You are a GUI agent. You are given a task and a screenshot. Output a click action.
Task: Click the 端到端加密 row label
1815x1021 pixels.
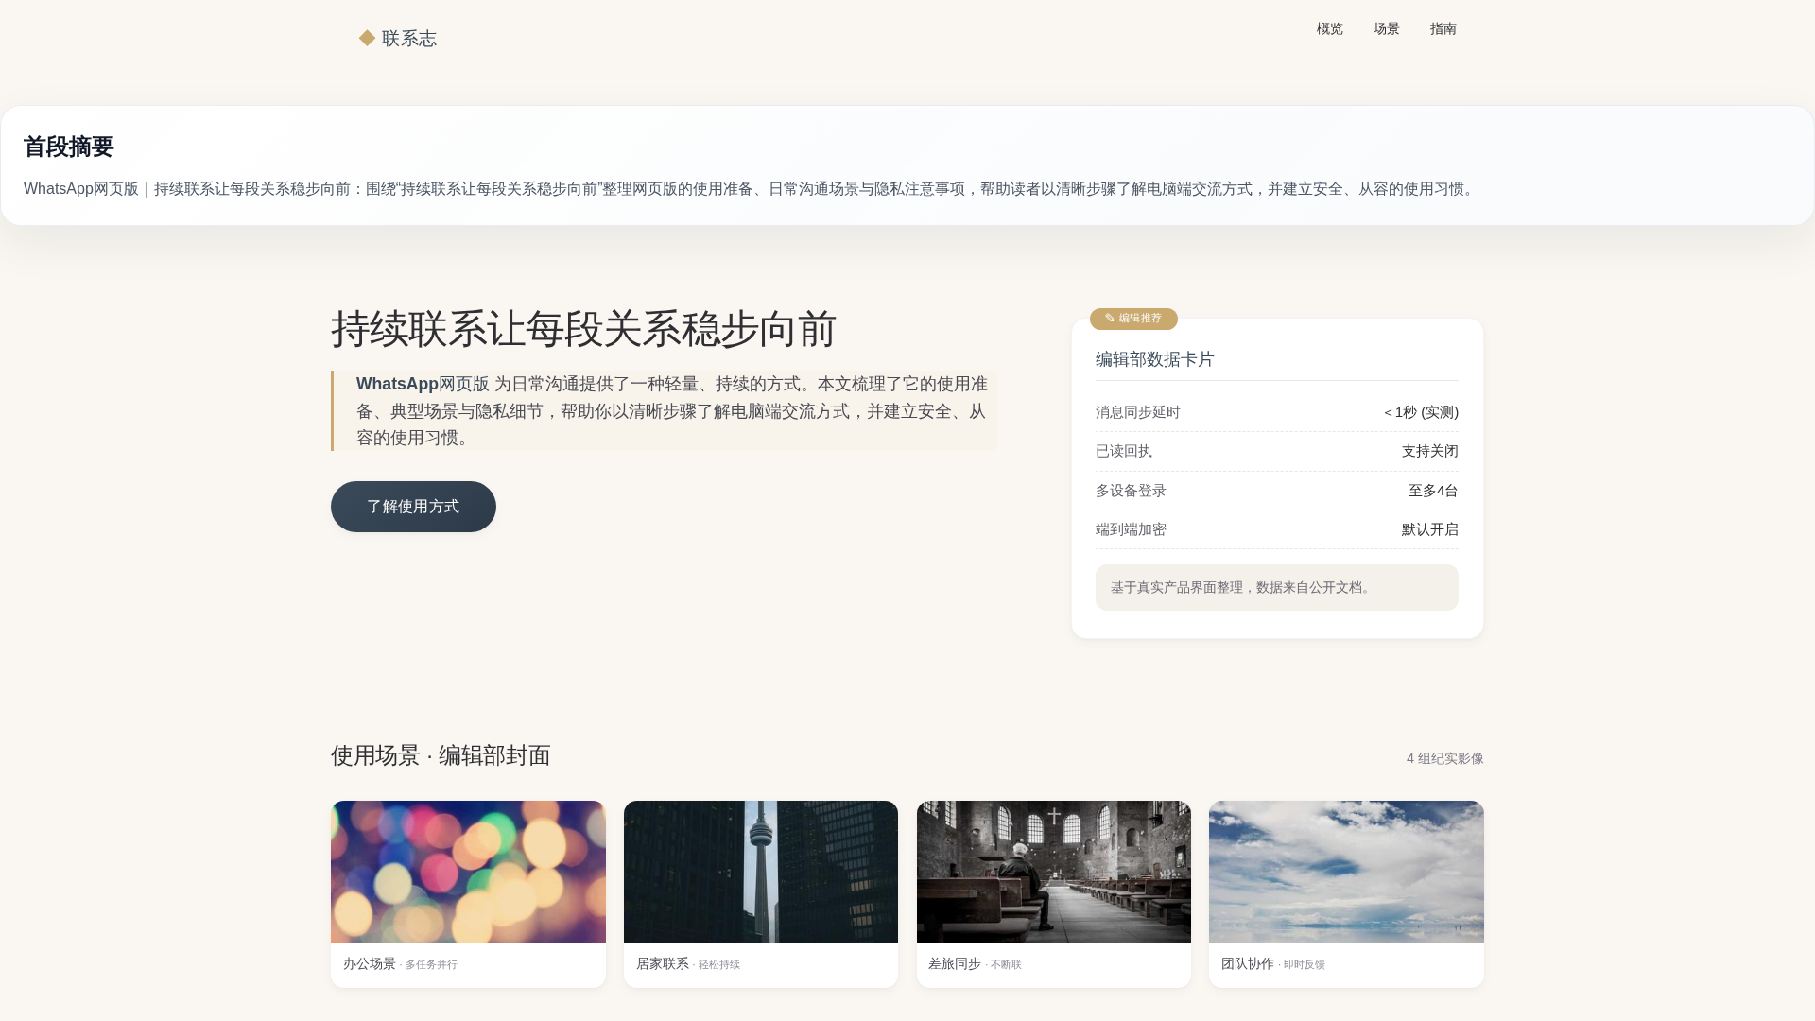click(x=1131, y=529)
